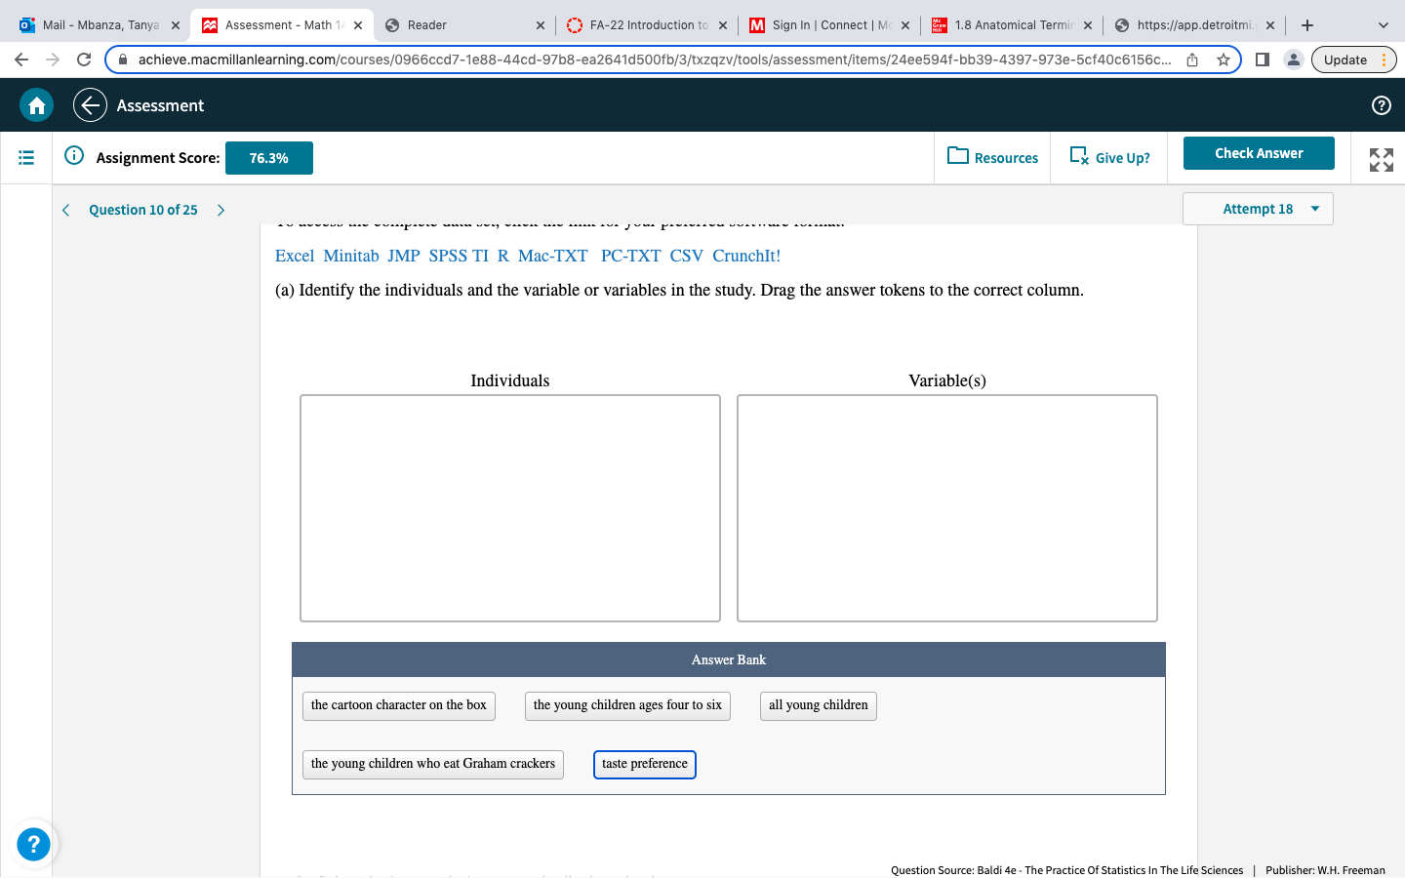The height and width of the screenshot is (878, 1405).
Task: Open the blue help bubble at bottom left
Action: click(33, 844)
